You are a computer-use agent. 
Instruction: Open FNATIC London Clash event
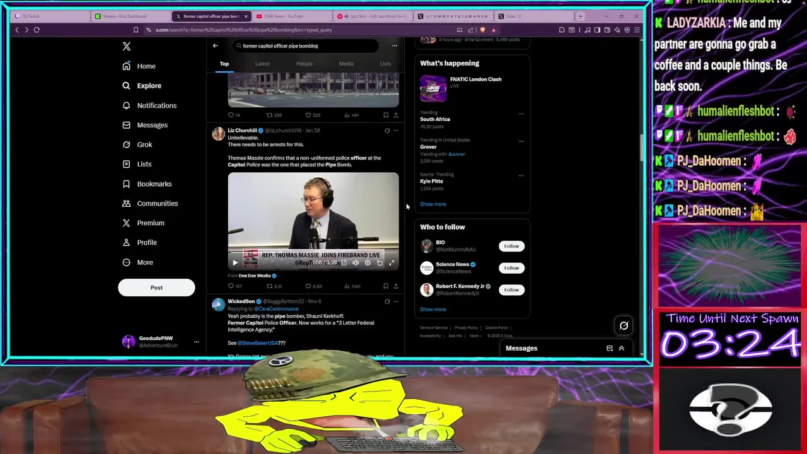(x=472, y=88)
